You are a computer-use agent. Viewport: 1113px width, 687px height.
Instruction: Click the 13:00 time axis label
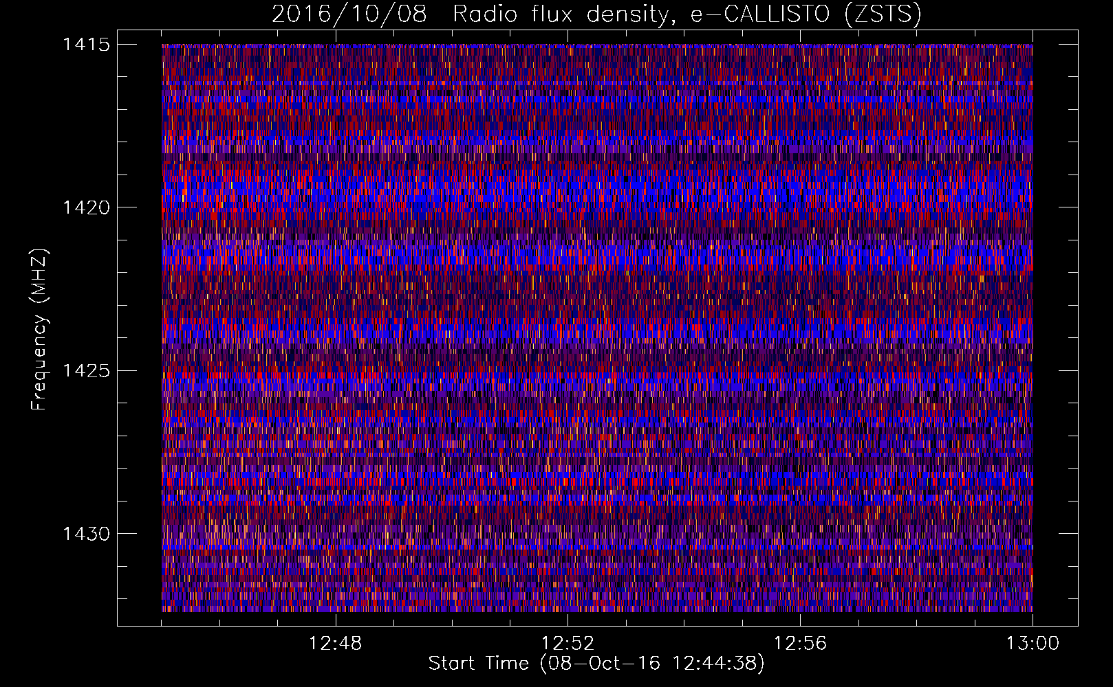1033,644
